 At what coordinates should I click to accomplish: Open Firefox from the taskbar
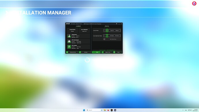[x=108, y=110]
